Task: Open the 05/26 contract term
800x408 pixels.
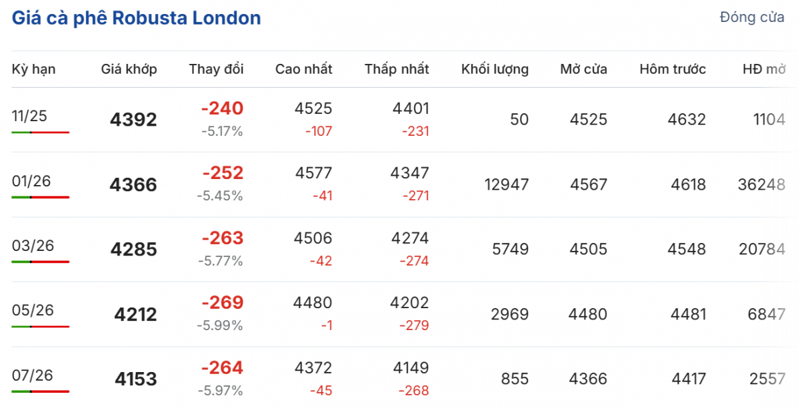Action: pos(33,310)
